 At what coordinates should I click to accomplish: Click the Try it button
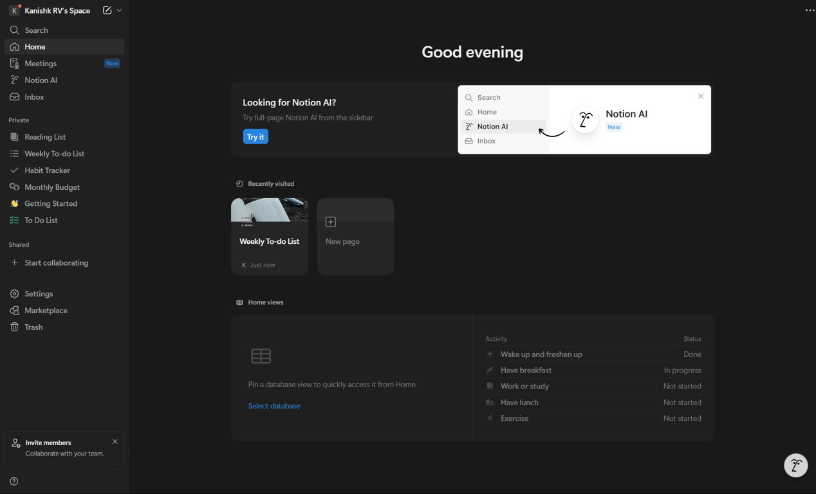pyautogui.click(x=255, y=136)
